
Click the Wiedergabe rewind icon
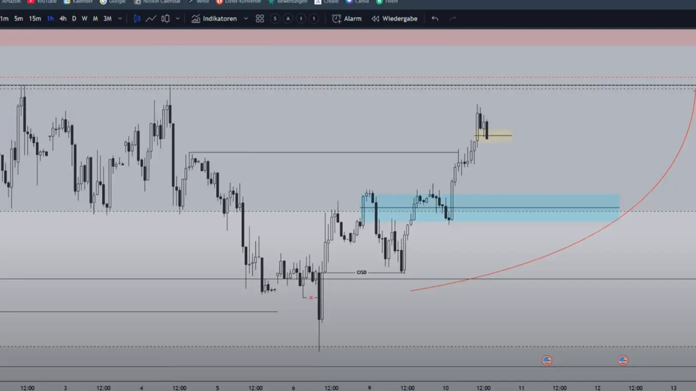coord(375,18)
